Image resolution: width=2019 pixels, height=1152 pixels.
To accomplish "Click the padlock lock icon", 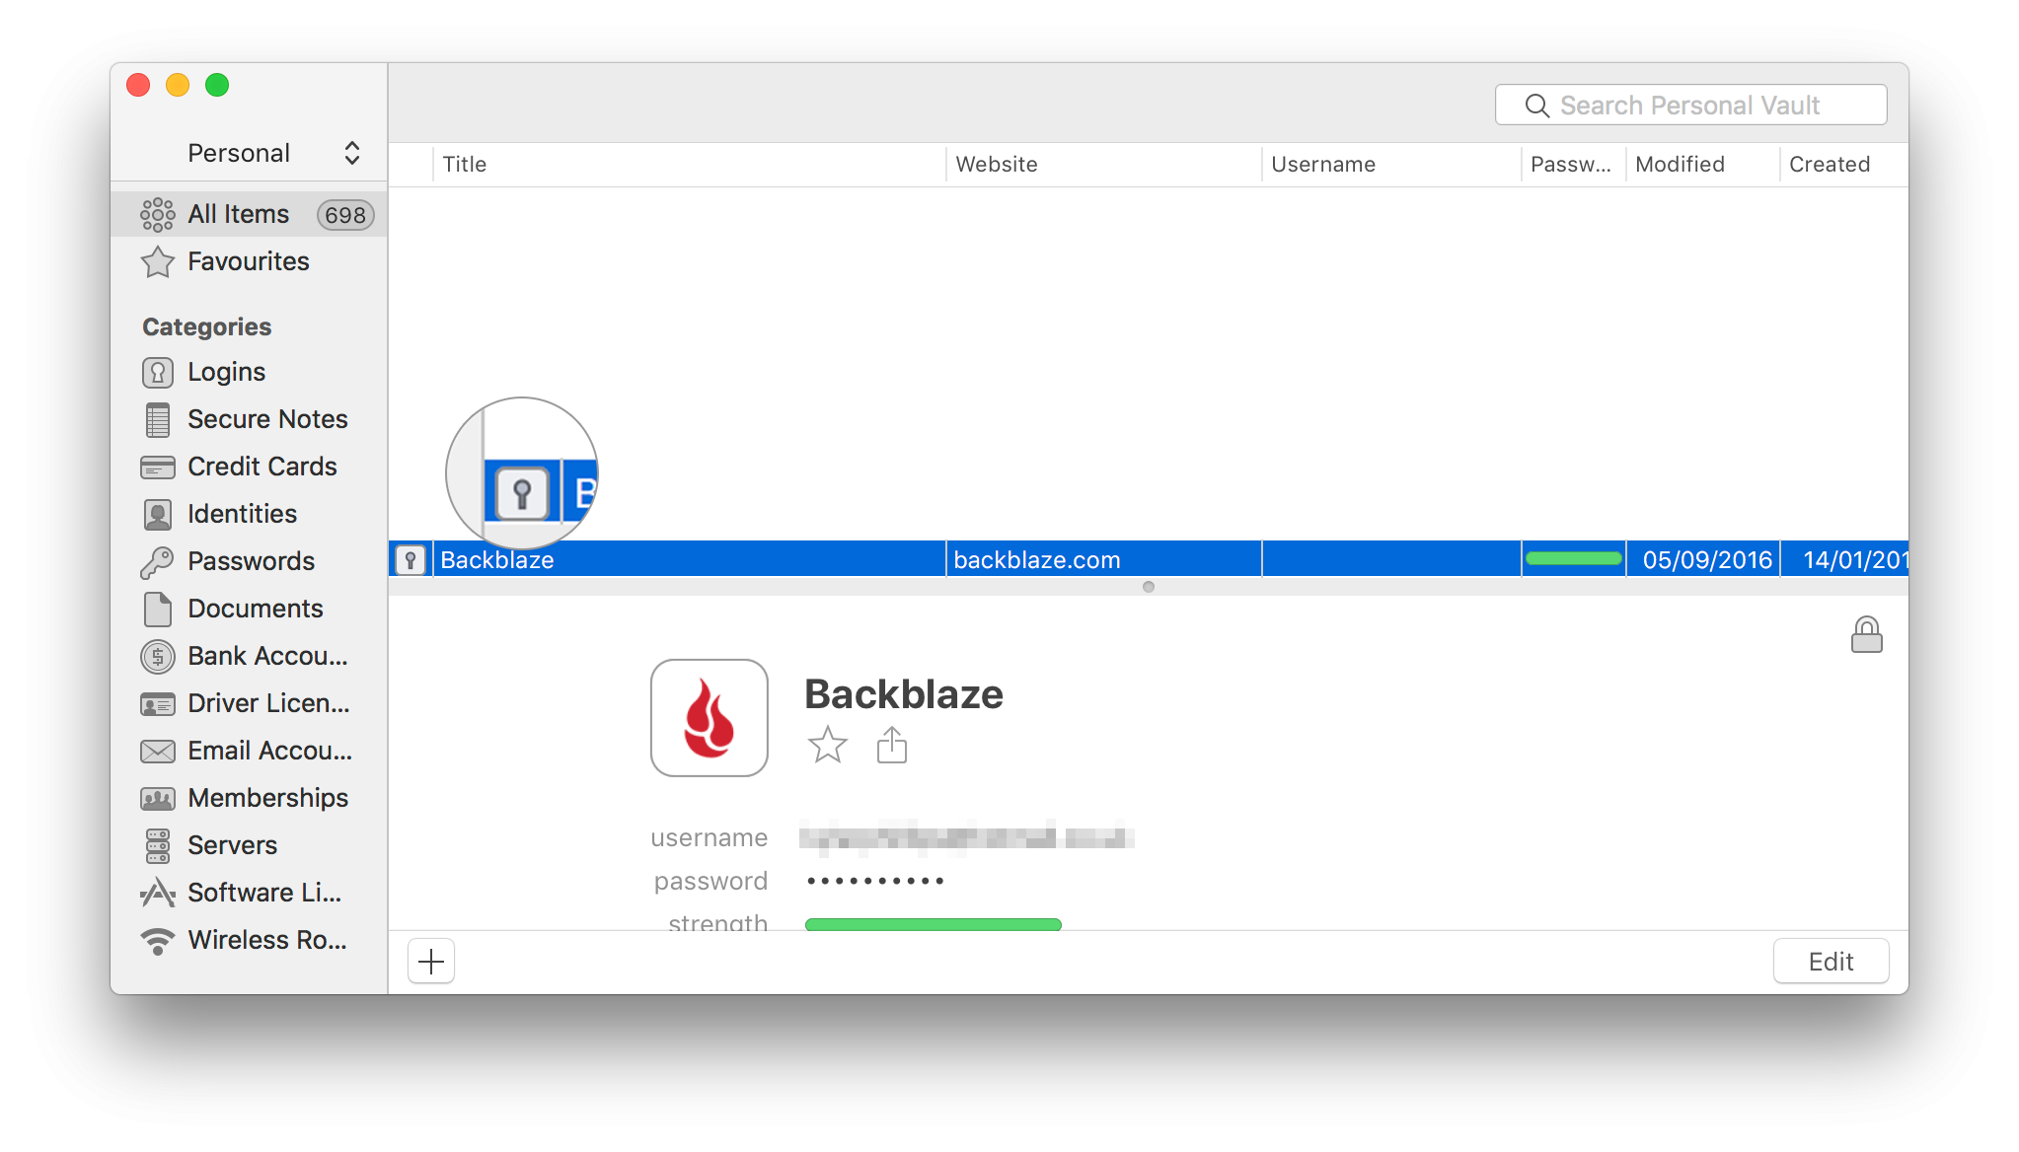I will [1866, 635].
